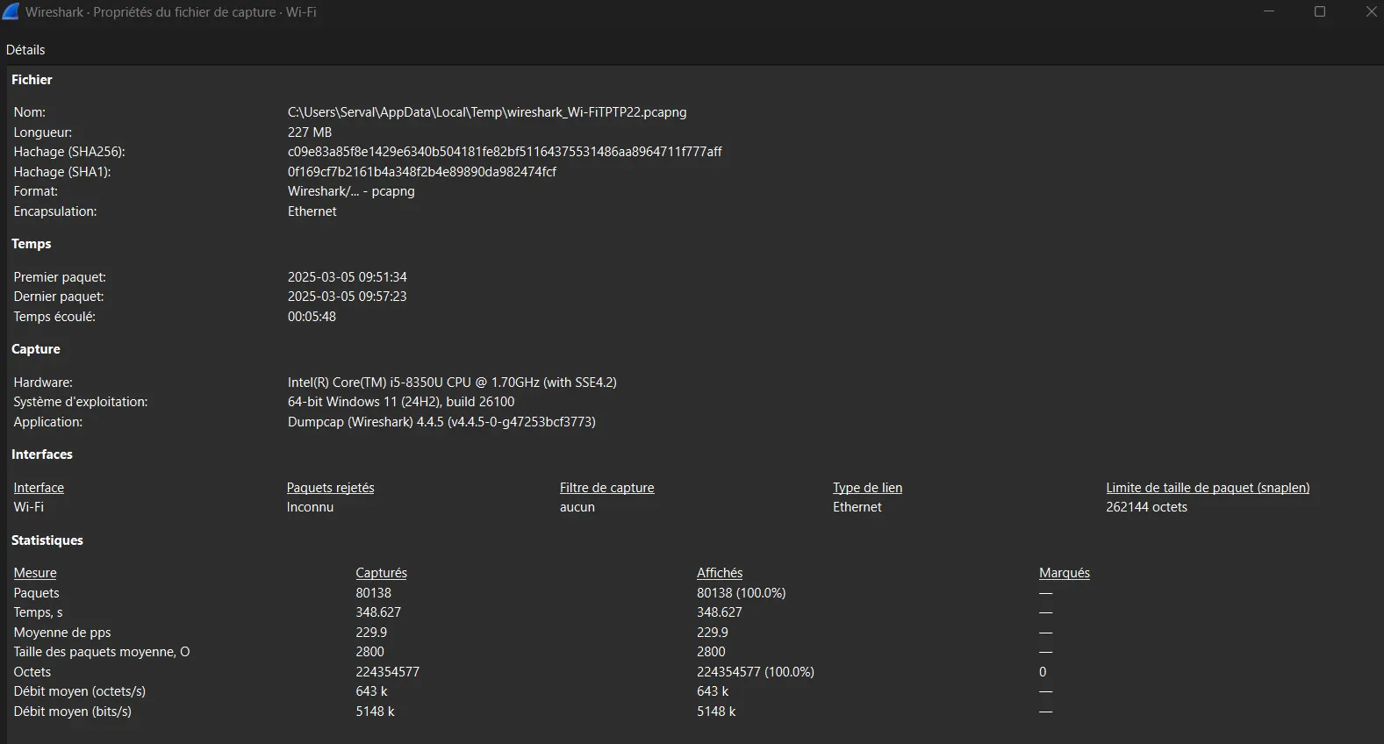Image resolution: width=1384 pixels, height=744 pixels.
Task: Close the capture file properties dialog
Action: [x=1371, y=11]
